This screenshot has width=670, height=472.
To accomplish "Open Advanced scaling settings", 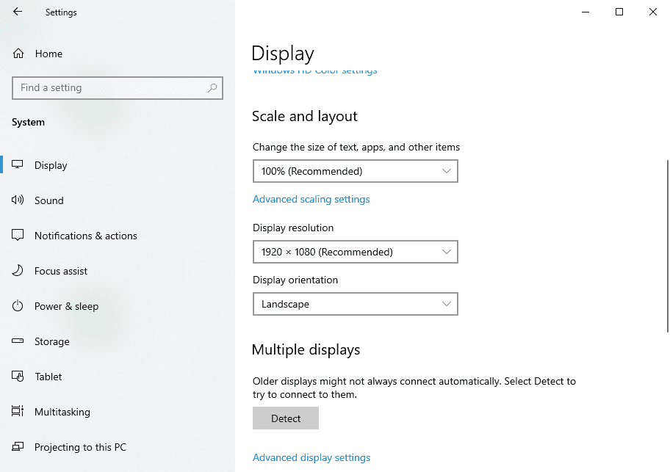I will tap(311, 199).
